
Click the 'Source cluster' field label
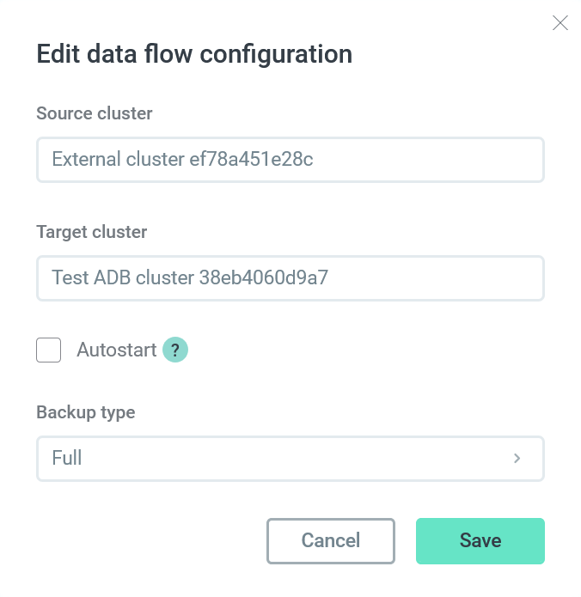click(95, 113)
